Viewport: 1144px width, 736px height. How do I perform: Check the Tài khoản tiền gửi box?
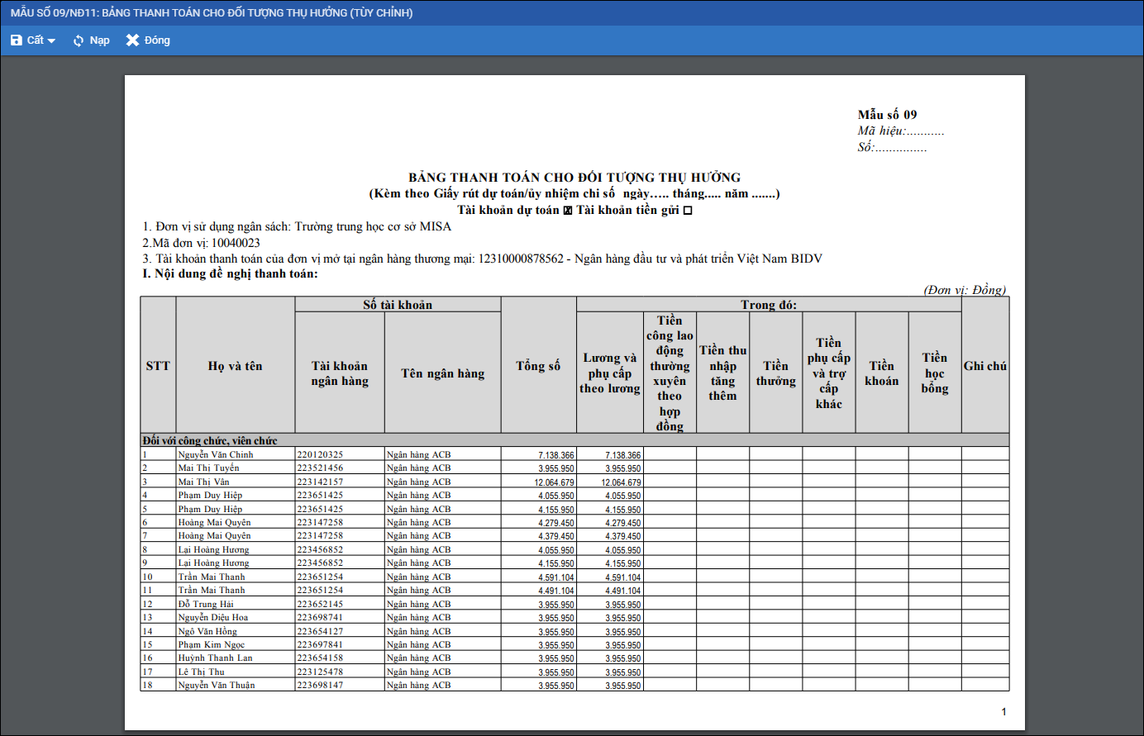[688, 211]
